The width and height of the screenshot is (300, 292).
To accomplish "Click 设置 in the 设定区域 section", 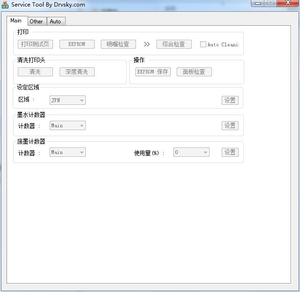I will [230, 100].
